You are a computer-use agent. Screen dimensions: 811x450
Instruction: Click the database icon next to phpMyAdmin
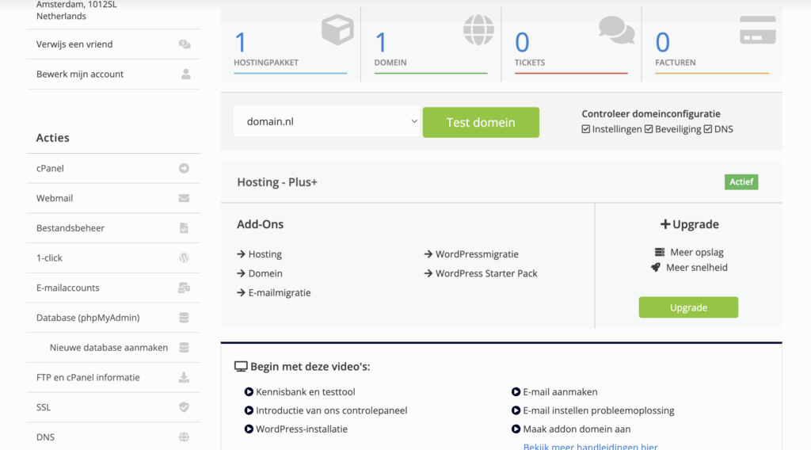pos(184,318)
